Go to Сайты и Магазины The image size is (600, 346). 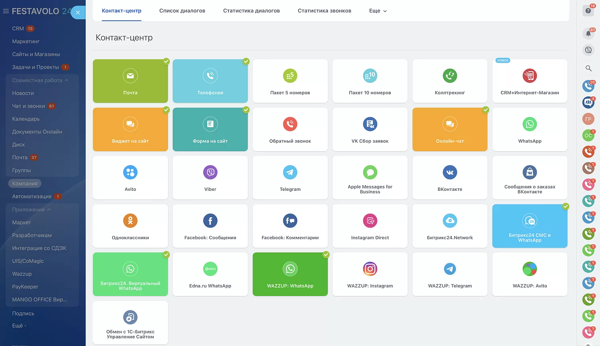[x=36, y=54]
